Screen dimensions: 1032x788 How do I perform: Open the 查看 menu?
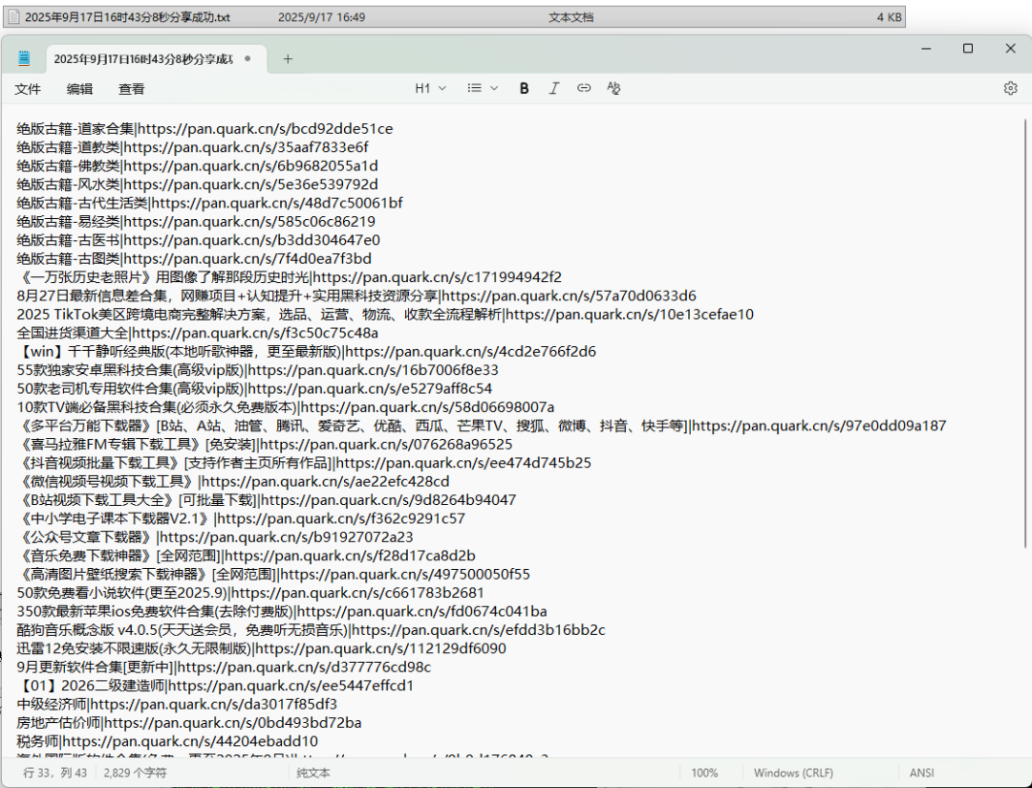click(131, 89)
